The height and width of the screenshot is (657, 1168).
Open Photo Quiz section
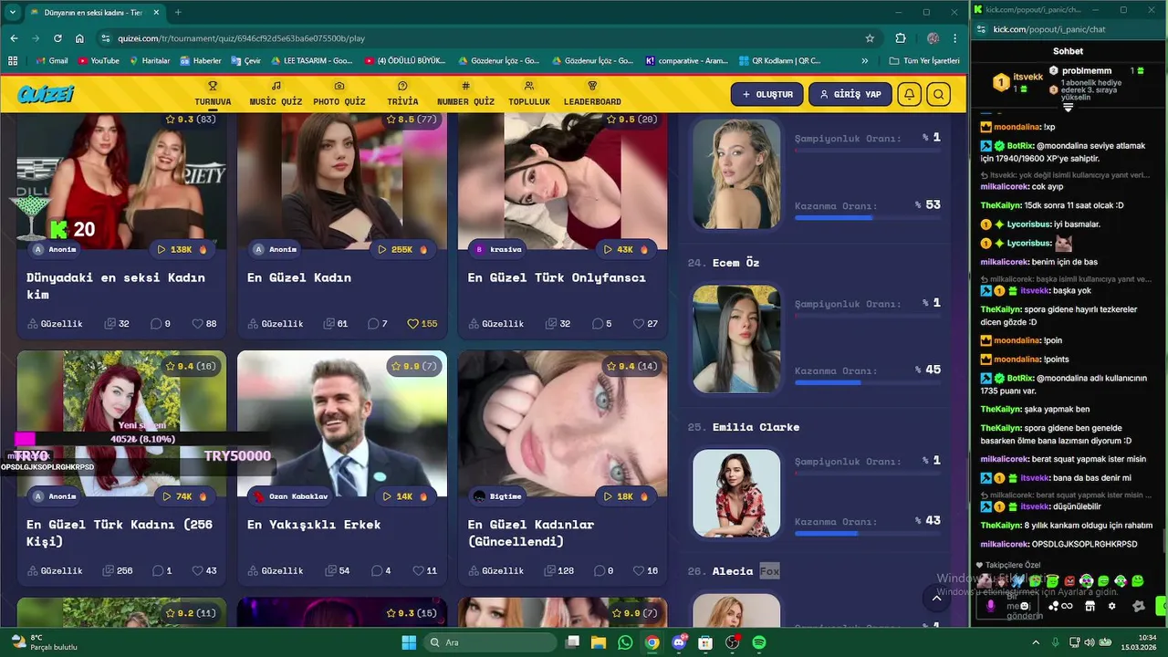point(339,94)
